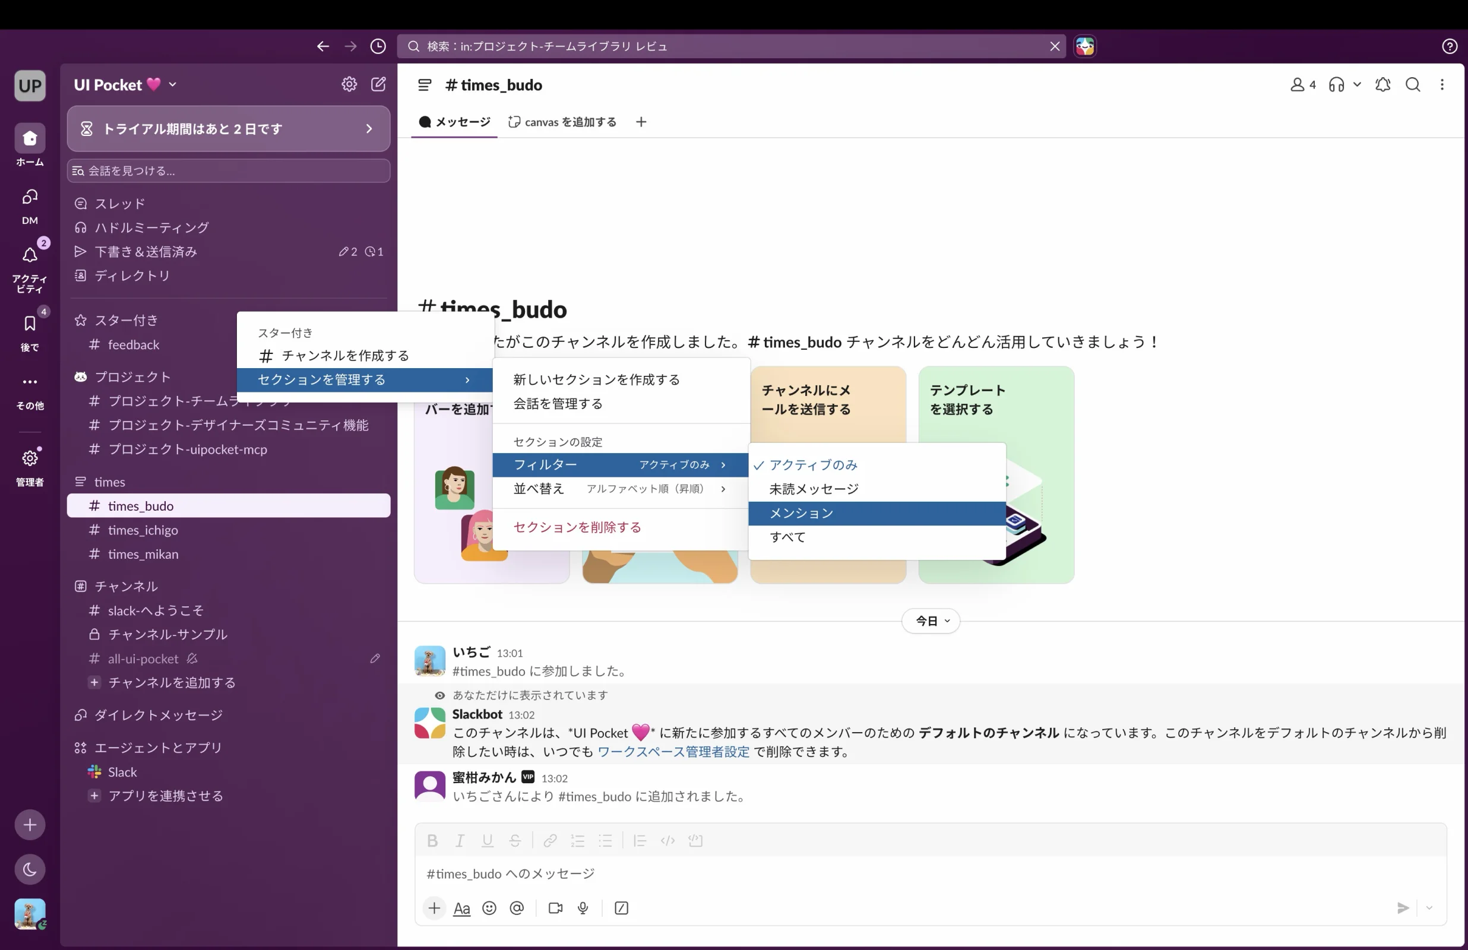Toggle strikethrough formatting in composer
The image size is (1468, 950).
coord(515,840)
